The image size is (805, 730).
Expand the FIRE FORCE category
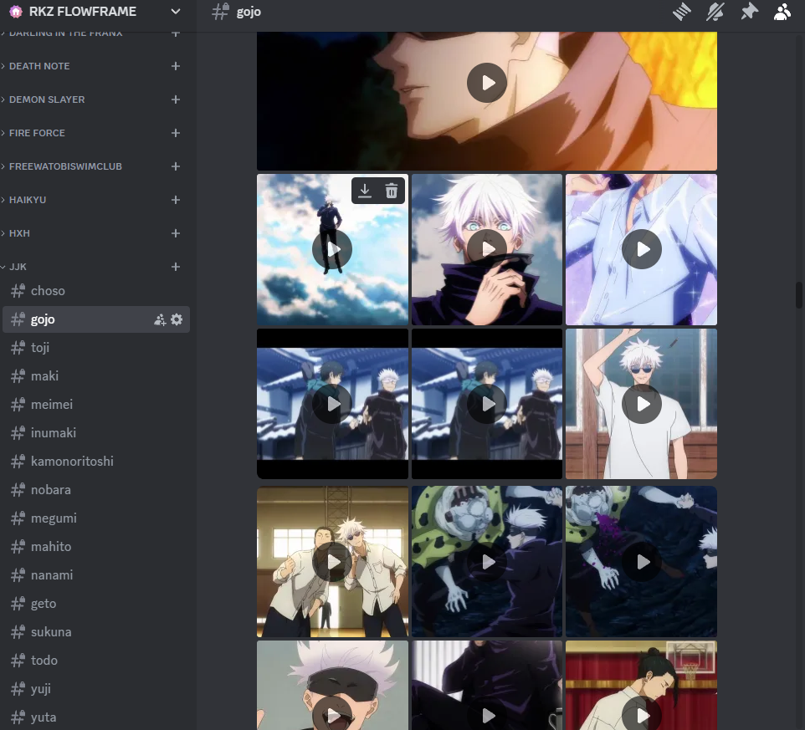coord(37,133)
